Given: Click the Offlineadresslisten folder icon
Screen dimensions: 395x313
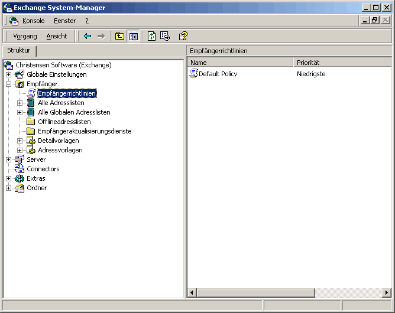Looking at the screenshot, I should 31,122.
